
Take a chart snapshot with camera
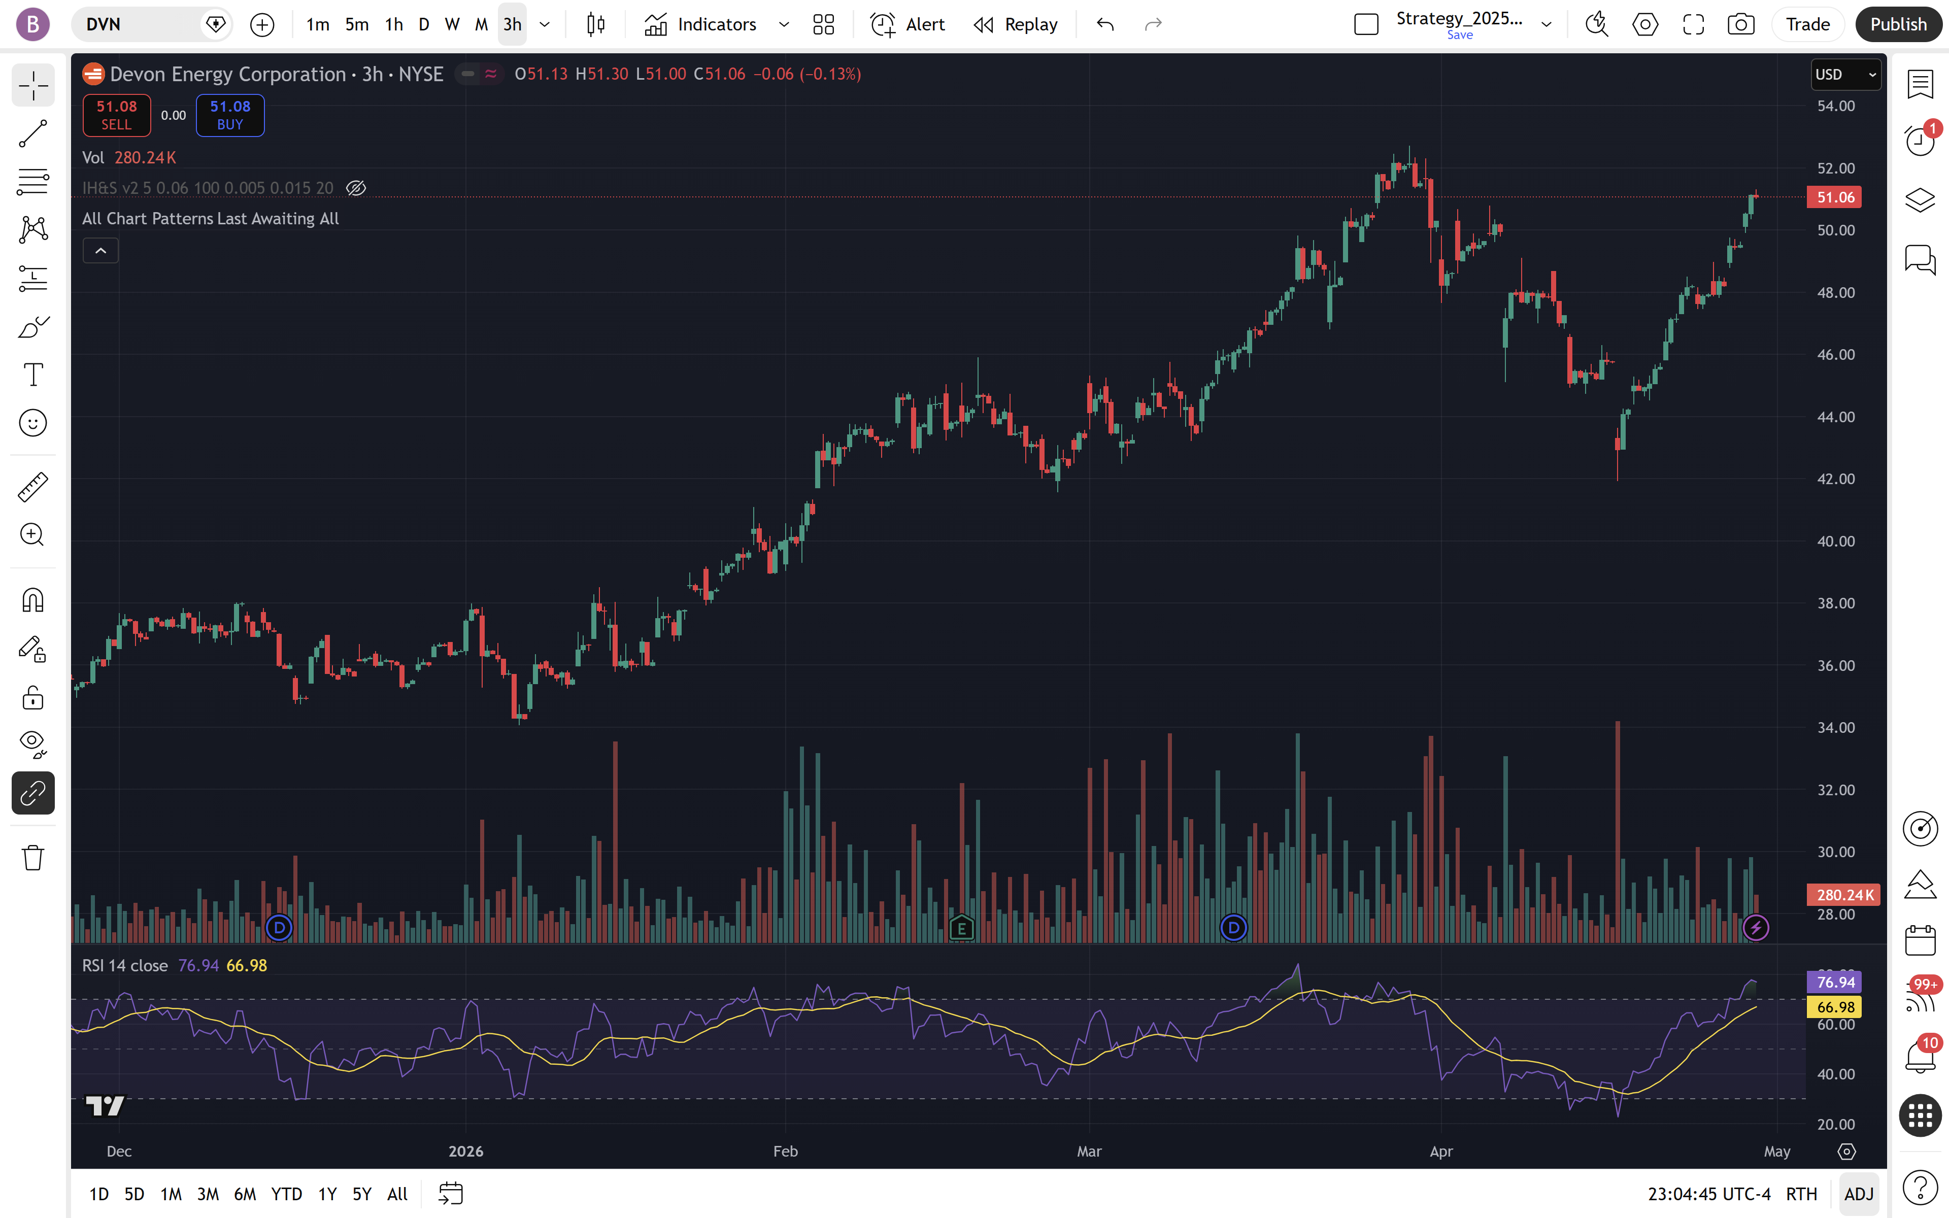1741,25
